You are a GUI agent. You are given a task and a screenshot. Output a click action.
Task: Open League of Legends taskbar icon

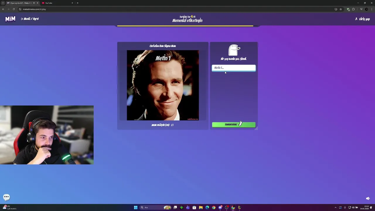(x=239, y=207)
